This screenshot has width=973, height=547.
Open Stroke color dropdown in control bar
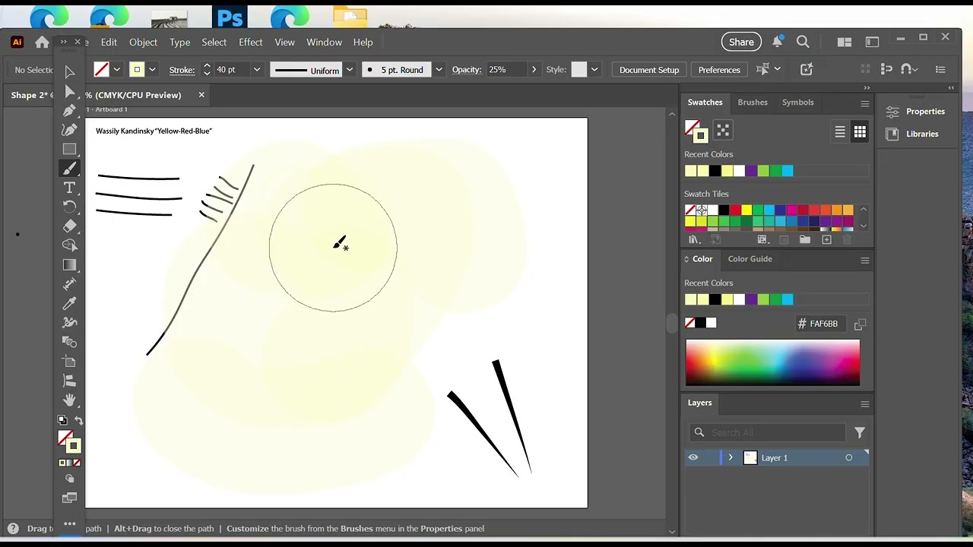tap(153, 70)
